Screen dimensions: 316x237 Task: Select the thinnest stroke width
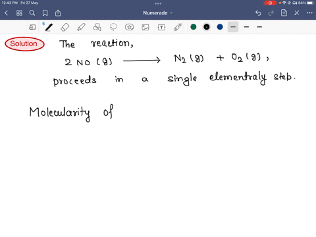coord(259,27)
